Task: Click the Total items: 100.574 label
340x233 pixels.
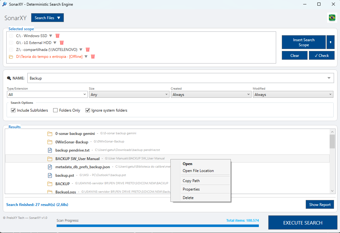Action: pyautogui.click(x=242, y=220)
